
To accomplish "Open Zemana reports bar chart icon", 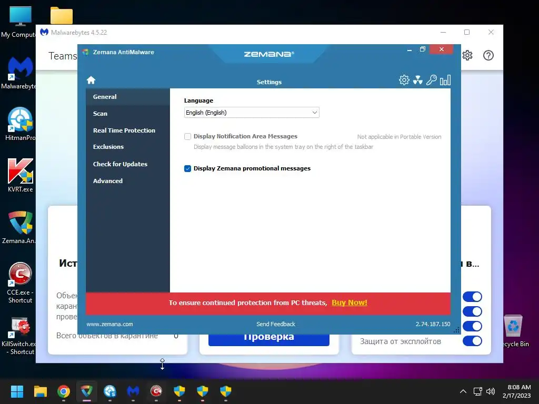I will click(445, 80).
